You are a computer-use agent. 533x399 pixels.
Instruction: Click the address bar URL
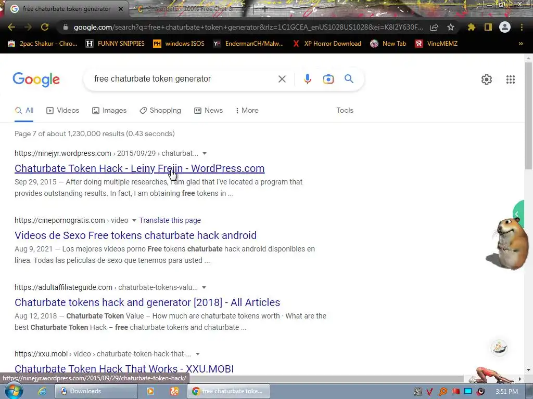(248, 27)
